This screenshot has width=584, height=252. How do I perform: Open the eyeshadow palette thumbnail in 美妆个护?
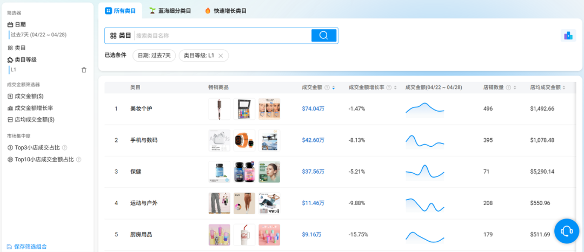(x=244, y=109)
